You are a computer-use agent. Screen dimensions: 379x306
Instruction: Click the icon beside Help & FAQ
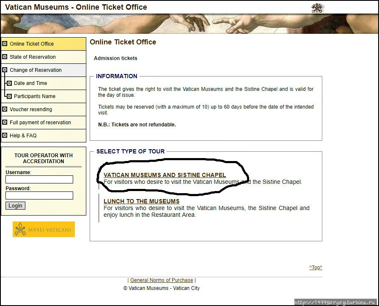(x=5, y=135)
